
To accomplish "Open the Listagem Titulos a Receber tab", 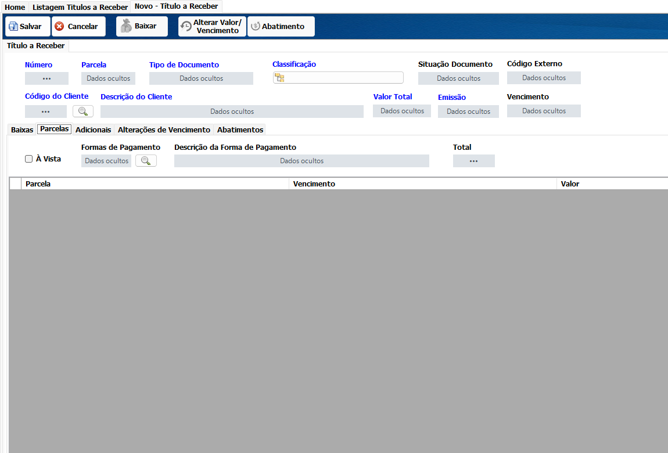I will (80, 7).
